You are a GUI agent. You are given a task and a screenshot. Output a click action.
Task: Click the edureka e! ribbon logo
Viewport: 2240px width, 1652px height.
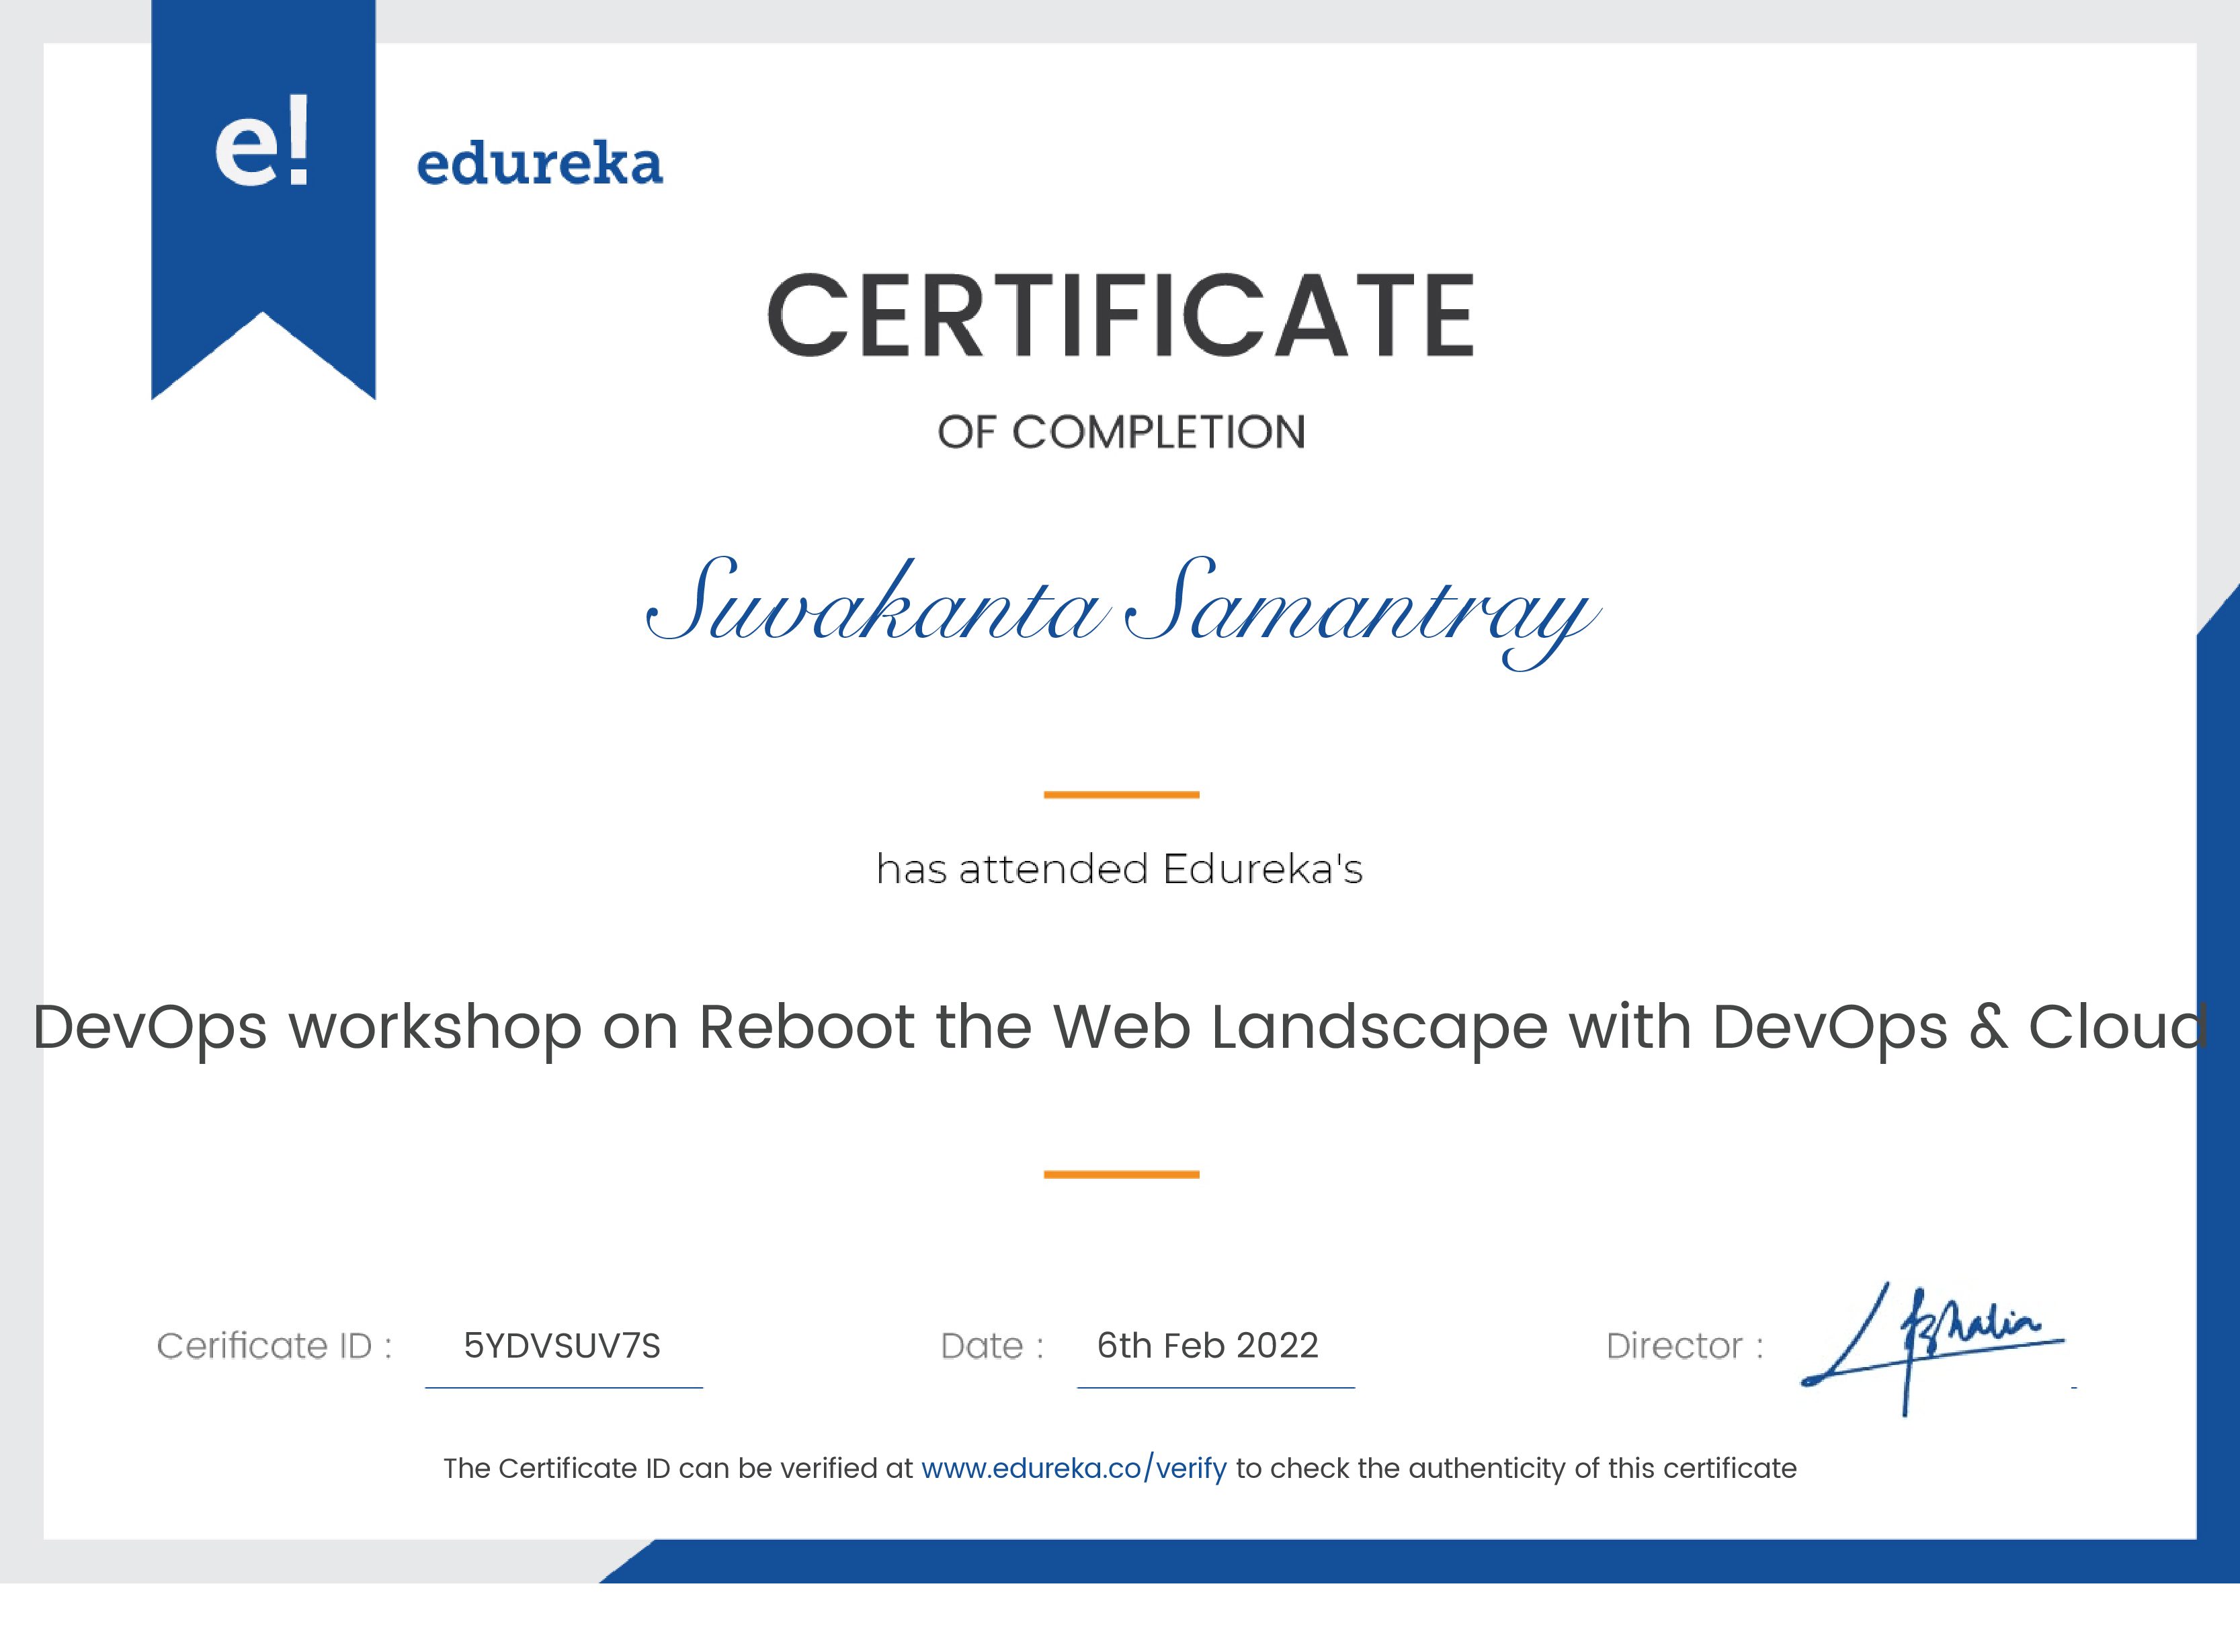tap(263, 200)
